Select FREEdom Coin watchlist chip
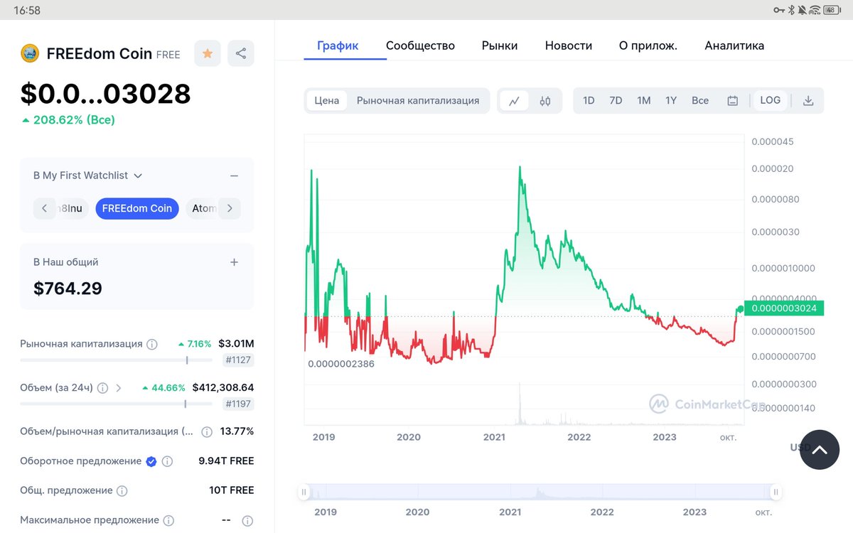853x533 pixels. (x=137, y=208)
